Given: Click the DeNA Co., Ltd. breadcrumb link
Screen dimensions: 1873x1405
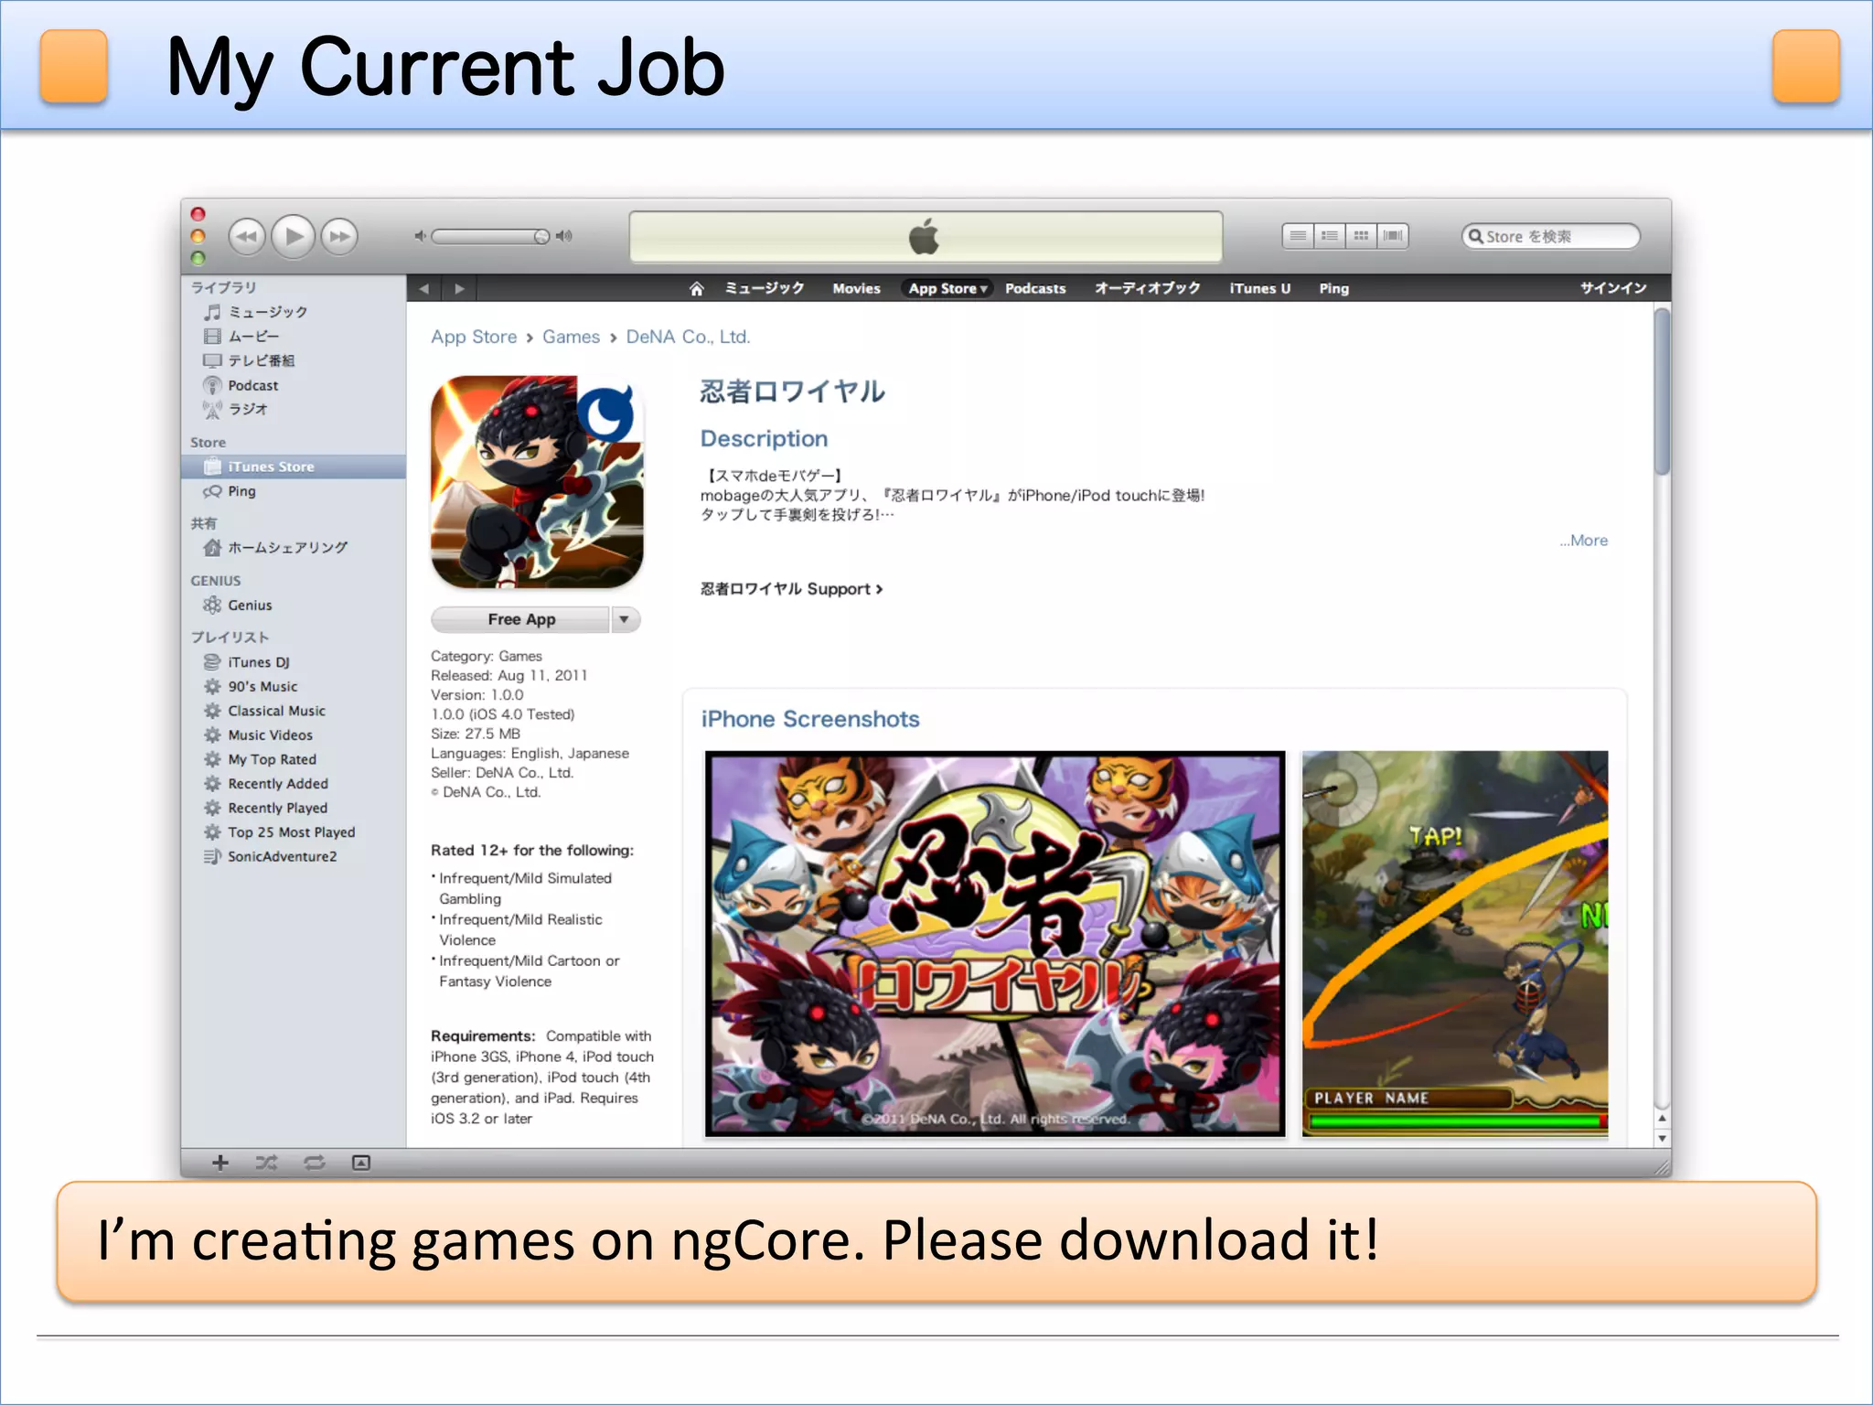Looking at the screenshot, I should pos(688,337).
